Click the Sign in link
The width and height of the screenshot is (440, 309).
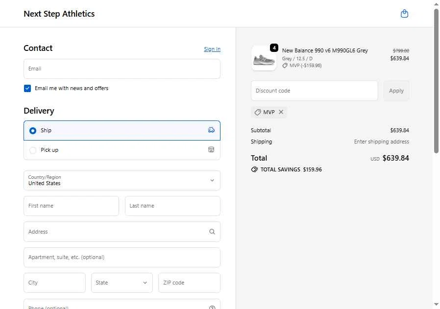pos(212,49)
